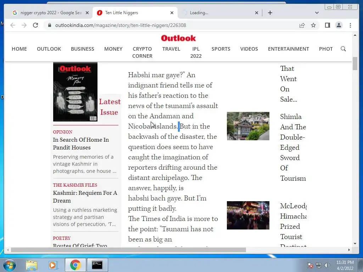
Task: Open the Shimla houses thumbnail image
Action: 248,126
